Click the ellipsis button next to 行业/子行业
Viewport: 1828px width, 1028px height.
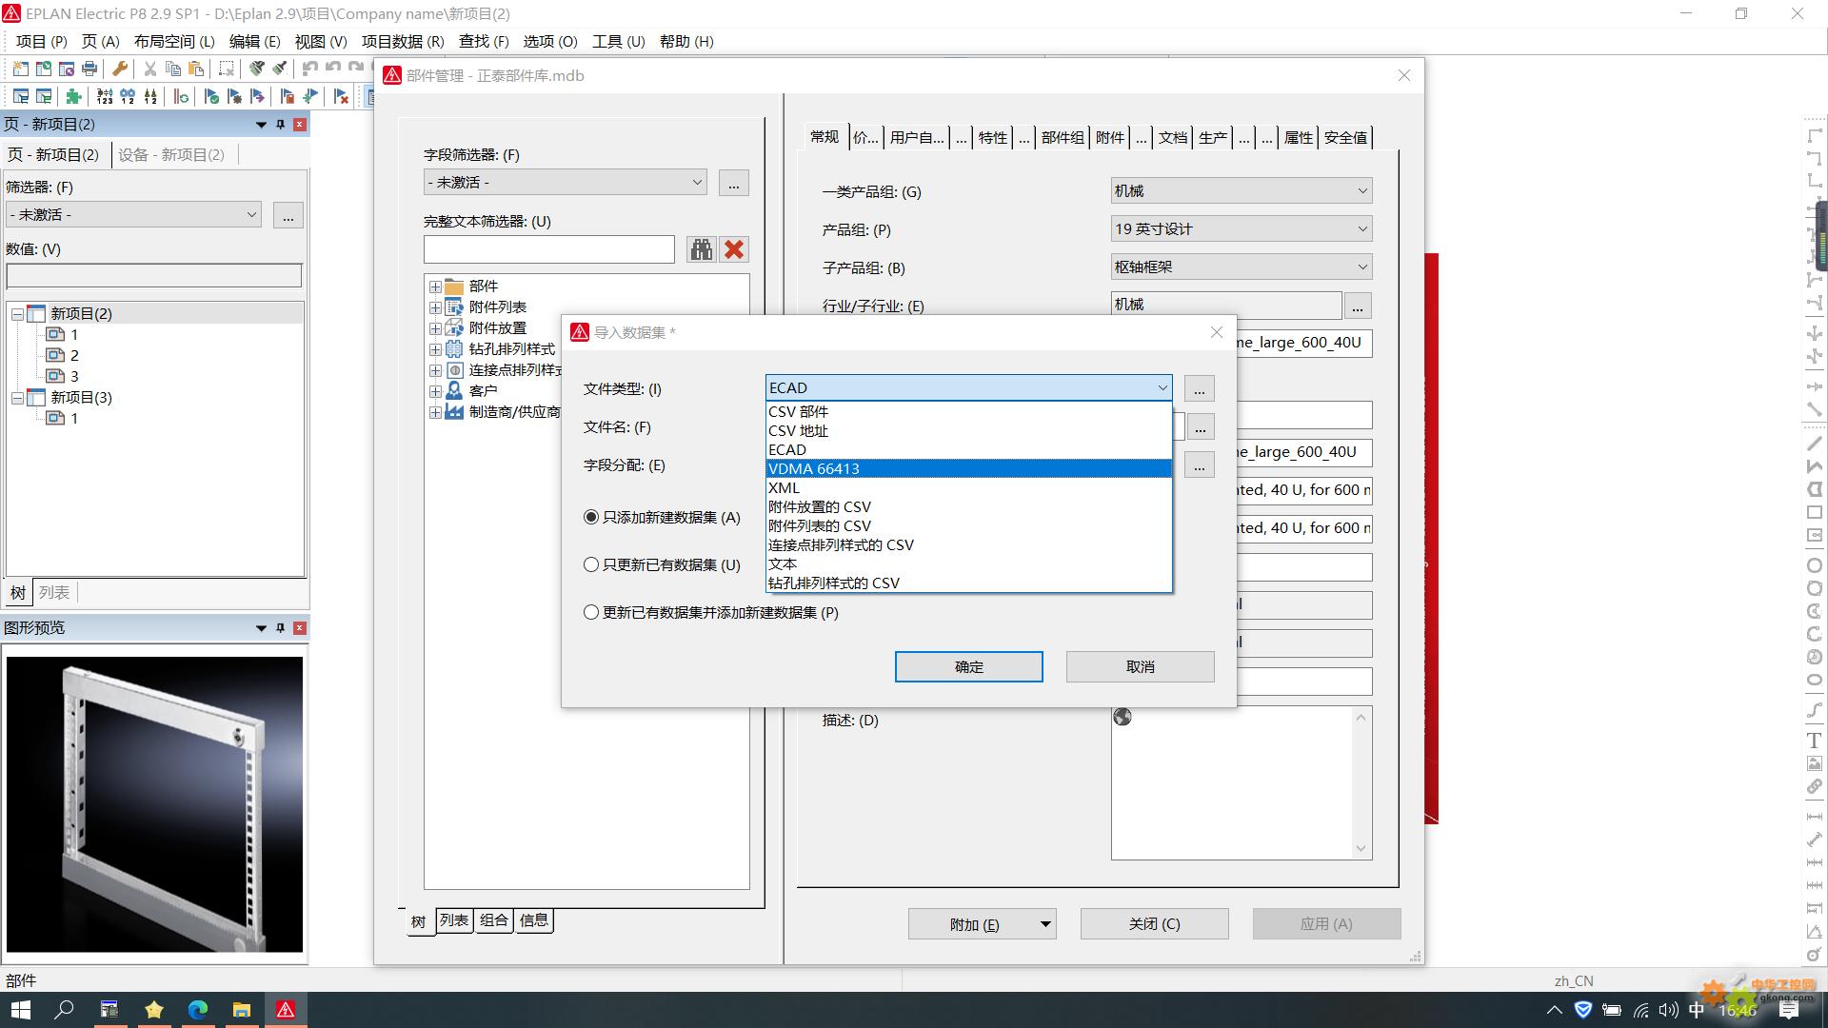pyautogui.click(x=1358, y=306)
